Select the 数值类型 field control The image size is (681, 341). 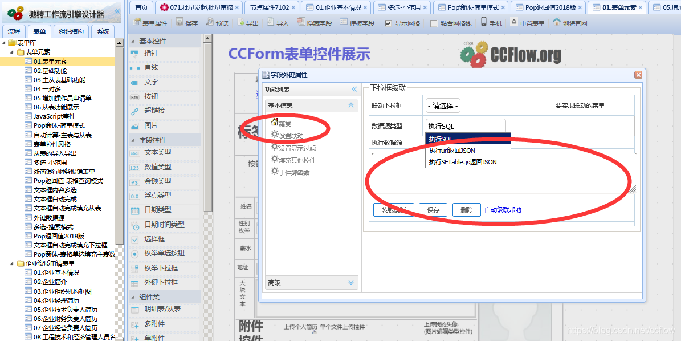[157, 167]
